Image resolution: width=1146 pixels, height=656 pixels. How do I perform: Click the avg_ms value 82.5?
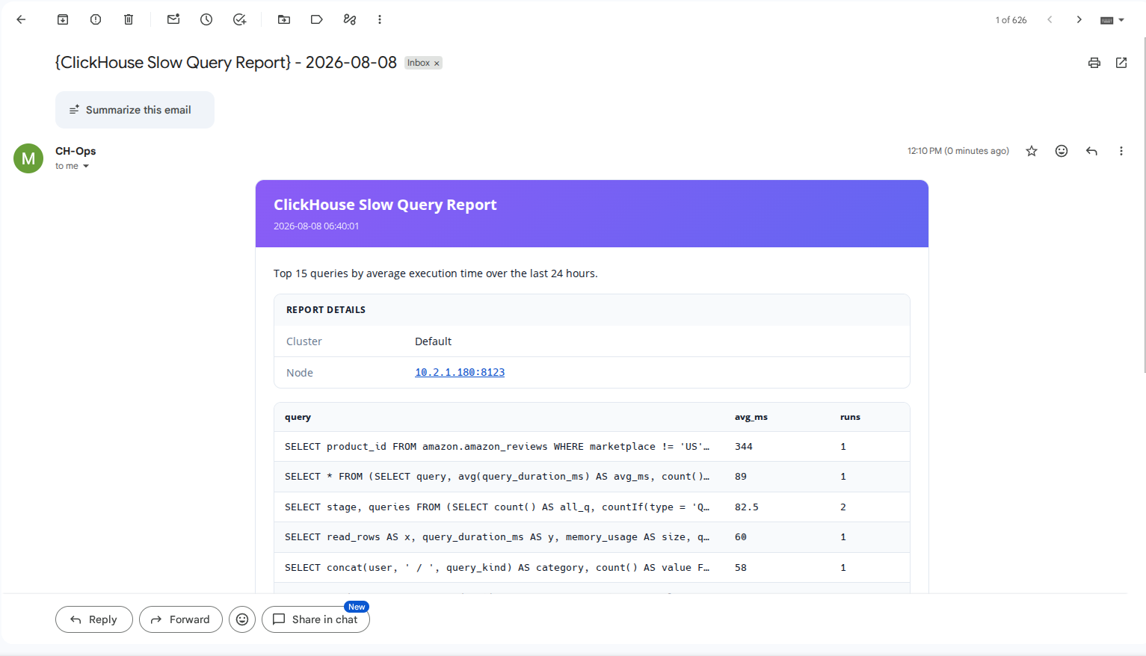(x=747, y=507)
